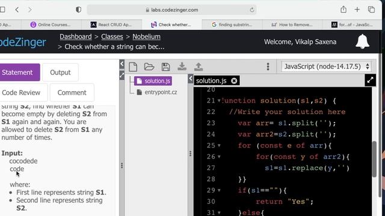Open folder icon in editor toolbar
This screenshot has width=385, height=216.
[x=149, y=67]
